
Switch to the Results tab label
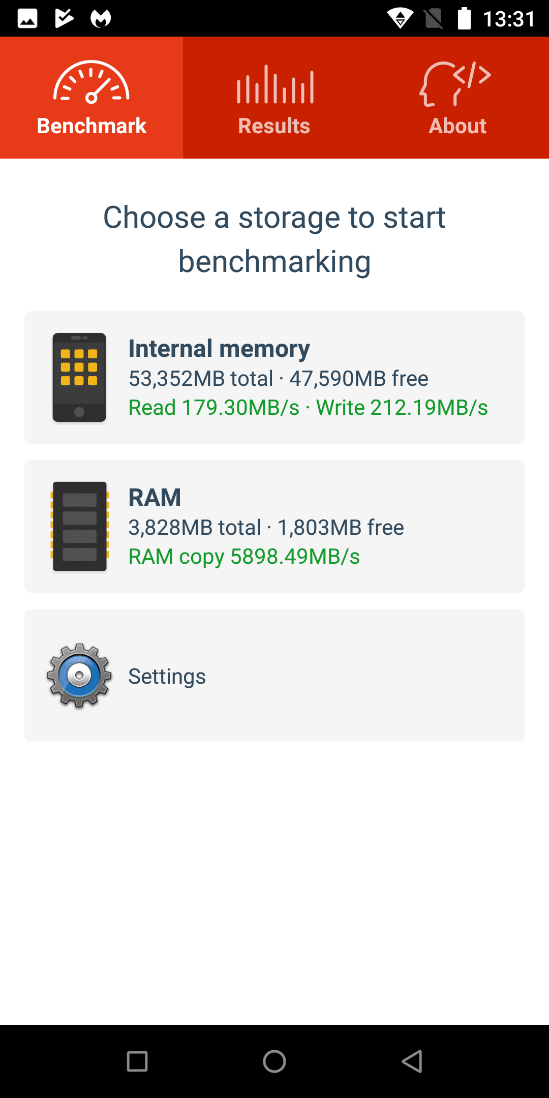274,126
